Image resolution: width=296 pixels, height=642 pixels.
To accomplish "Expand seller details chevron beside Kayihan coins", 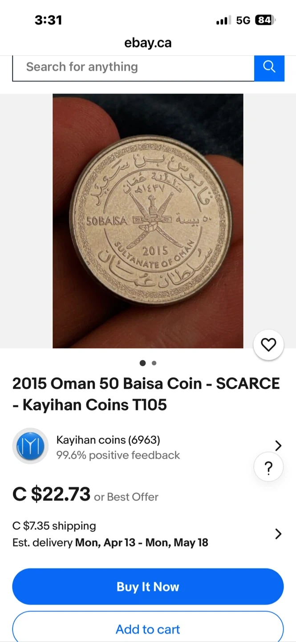I will pyautogui.click(x=278, y=445).
